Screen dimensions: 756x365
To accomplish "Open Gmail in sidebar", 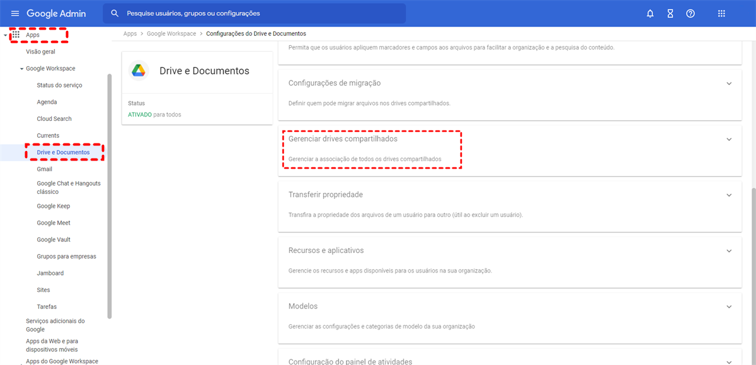I will (44, 169).
